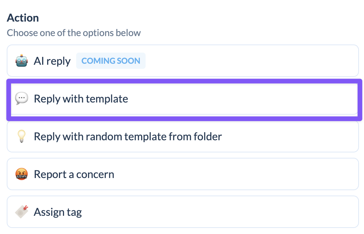Click the angry face icon for reporting
This screenshot has height=234, width=364.
22,174
